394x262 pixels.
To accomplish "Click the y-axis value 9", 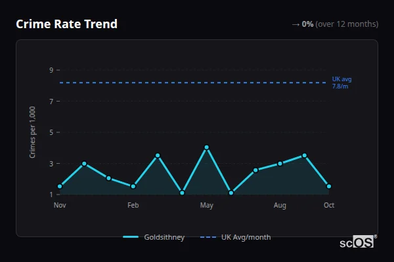I will tap(51, 70).
